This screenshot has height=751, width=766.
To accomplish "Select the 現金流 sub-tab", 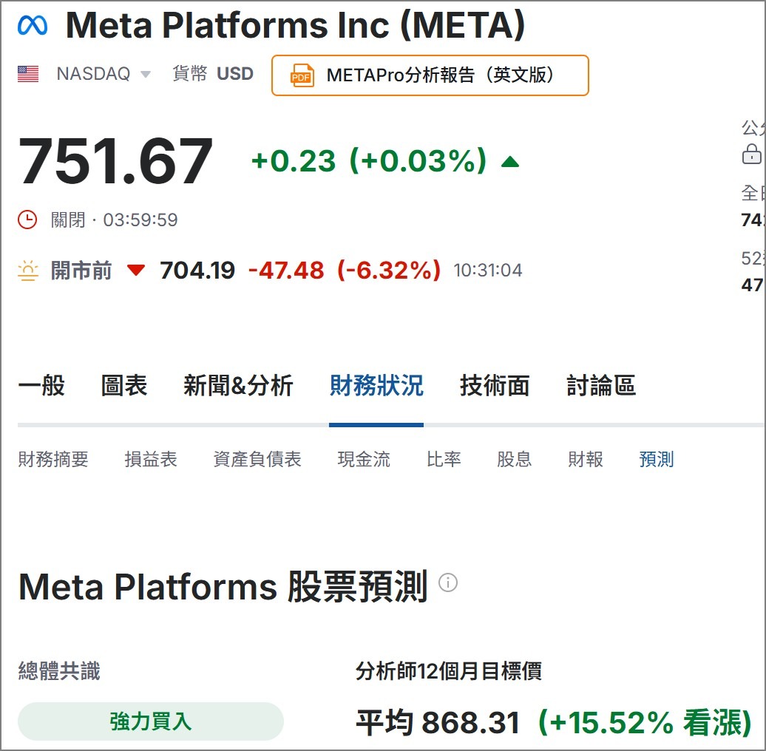I will 363,459.
